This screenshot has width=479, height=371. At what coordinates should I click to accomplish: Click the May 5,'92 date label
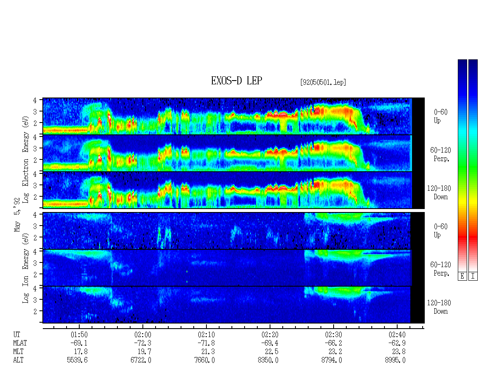(17, 215)
